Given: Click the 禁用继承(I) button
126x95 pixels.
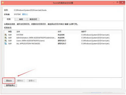Looking at the screenshot, I should coord(10,85).
